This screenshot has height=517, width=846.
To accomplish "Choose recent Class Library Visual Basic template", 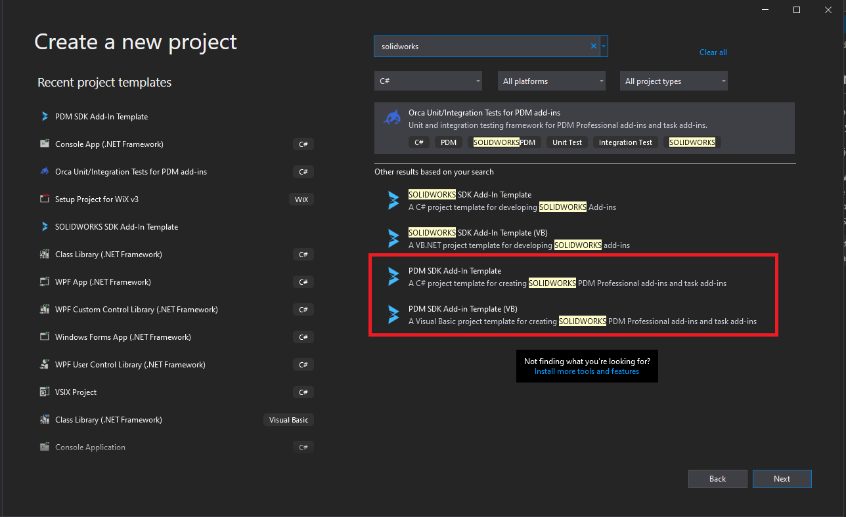I will (108, 419).
